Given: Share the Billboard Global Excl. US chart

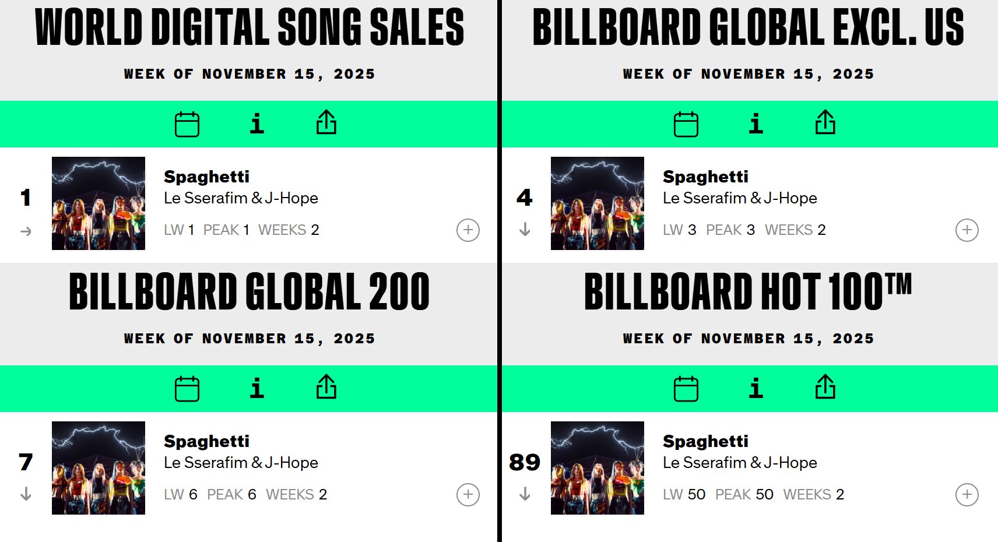Looking at the screenshot, I should click(825, 122).
